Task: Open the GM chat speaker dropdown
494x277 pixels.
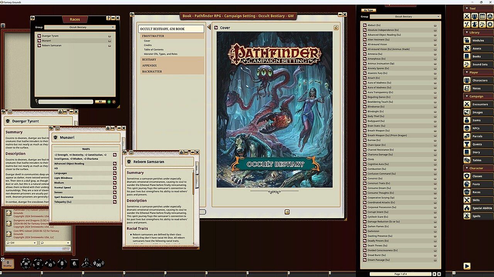Action: coord(21,243)
